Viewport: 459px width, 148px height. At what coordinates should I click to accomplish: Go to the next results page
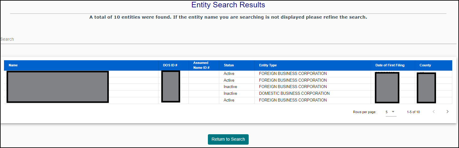click(x=447, y=112)
